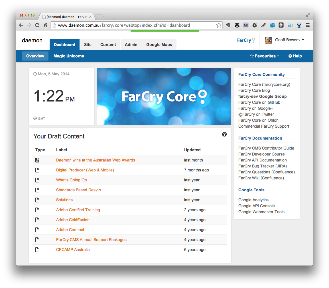Screen dimensions: 329x288
Task: Click the CO extension icon in toolbar
Action: [246, 25]
